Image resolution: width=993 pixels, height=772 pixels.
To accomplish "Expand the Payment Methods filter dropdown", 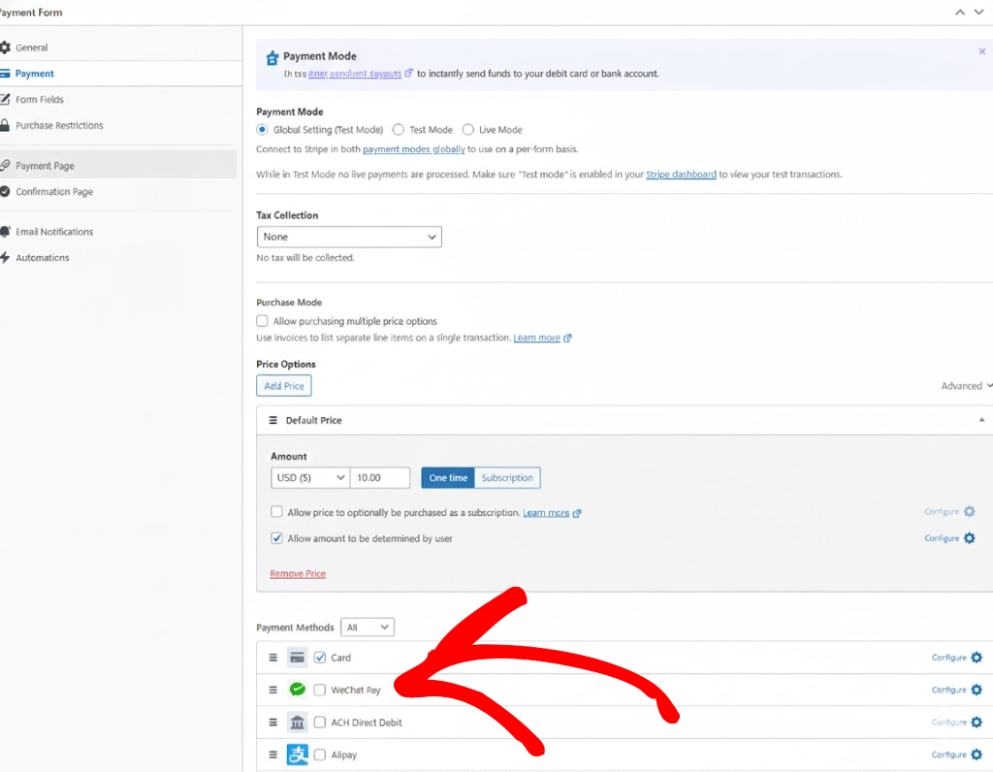I will [368, 627].
